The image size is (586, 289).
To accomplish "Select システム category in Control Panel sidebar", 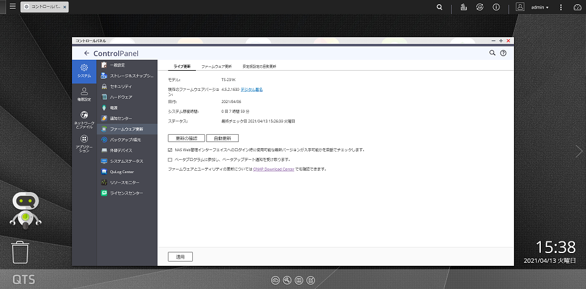I will click(84, 71).
